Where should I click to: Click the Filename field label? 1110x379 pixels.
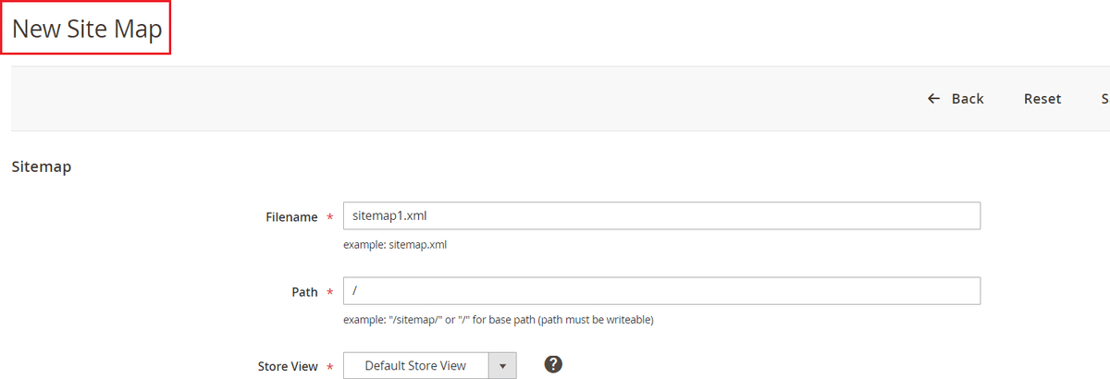[x=291, y=217]
